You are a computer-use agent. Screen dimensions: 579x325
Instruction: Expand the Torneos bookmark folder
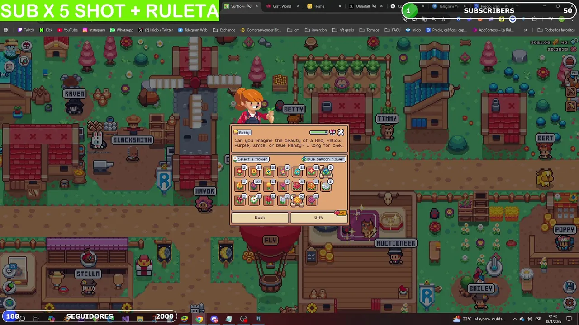[369, 30]
